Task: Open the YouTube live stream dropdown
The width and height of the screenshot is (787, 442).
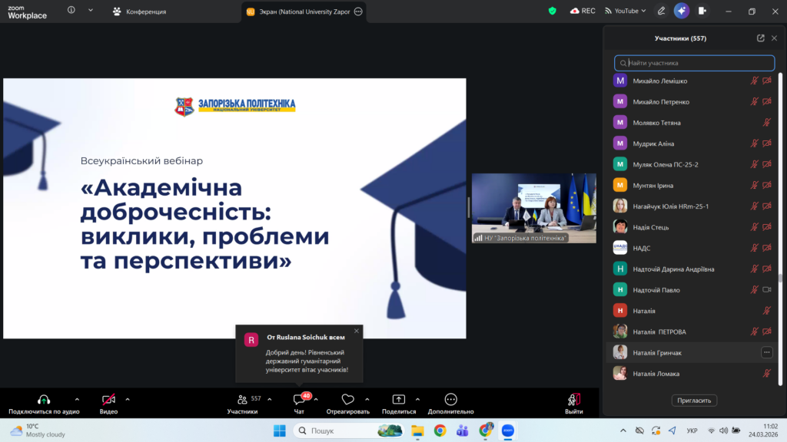Action: coord(622,11)
